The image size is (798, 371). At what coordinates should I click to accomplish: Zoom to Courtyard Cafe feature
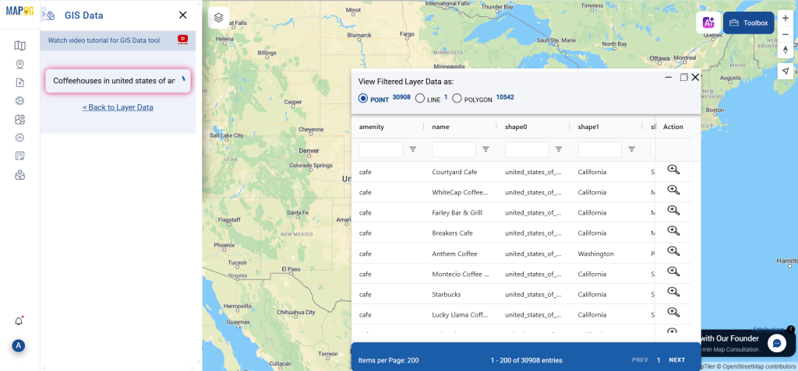[x=673, y=170]
